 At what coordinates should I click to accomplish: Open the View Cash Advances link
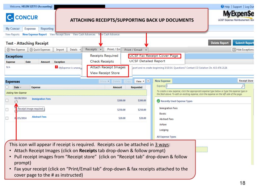click(84, 34)
